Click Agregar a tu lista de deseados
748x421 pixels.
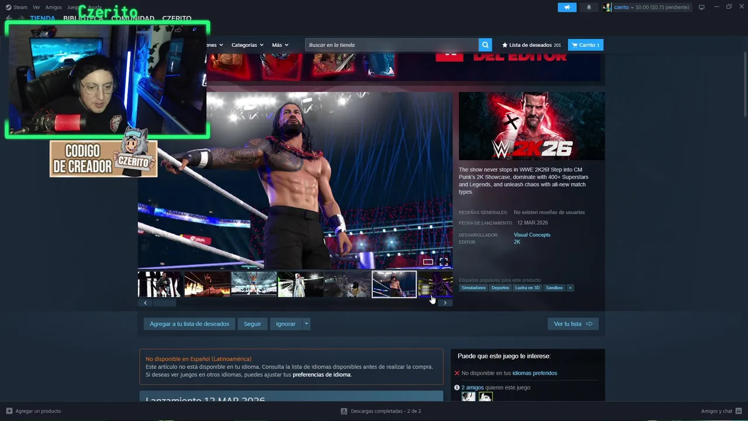point(189,324)
